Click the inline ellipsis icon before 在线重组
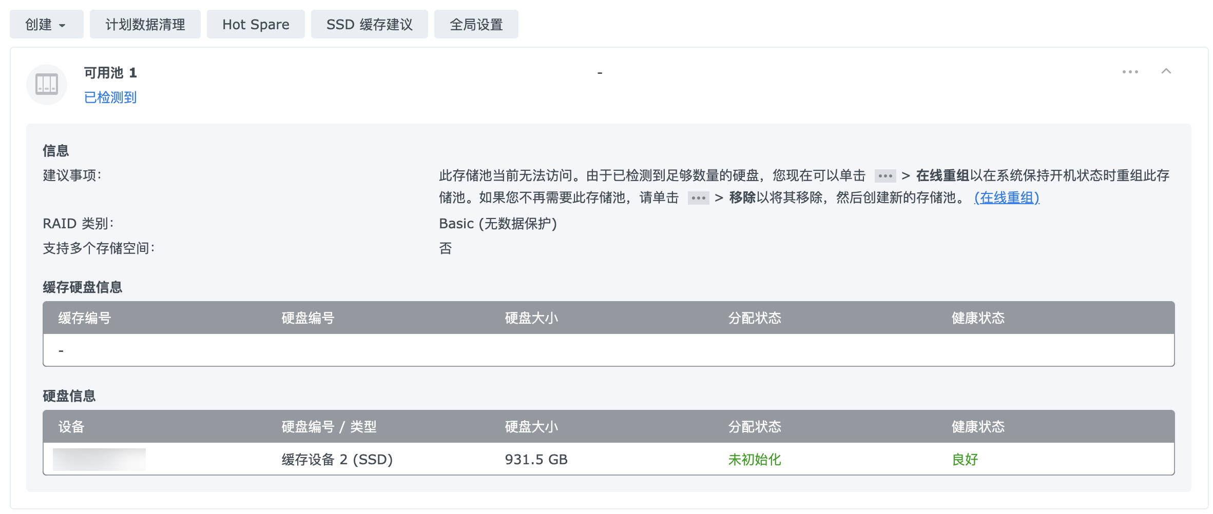 coord(885,176)
